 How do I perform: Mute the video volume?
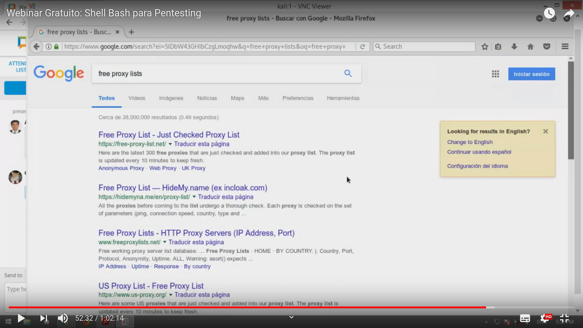coord(63,319)
